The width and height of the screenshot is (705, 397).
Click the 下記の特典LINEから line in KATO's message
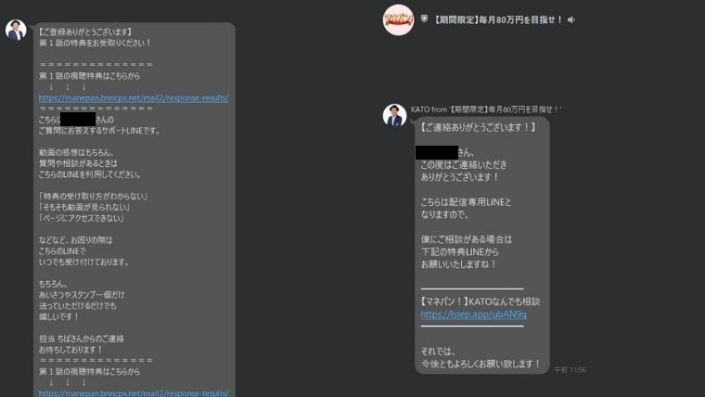tap(459, 251)
